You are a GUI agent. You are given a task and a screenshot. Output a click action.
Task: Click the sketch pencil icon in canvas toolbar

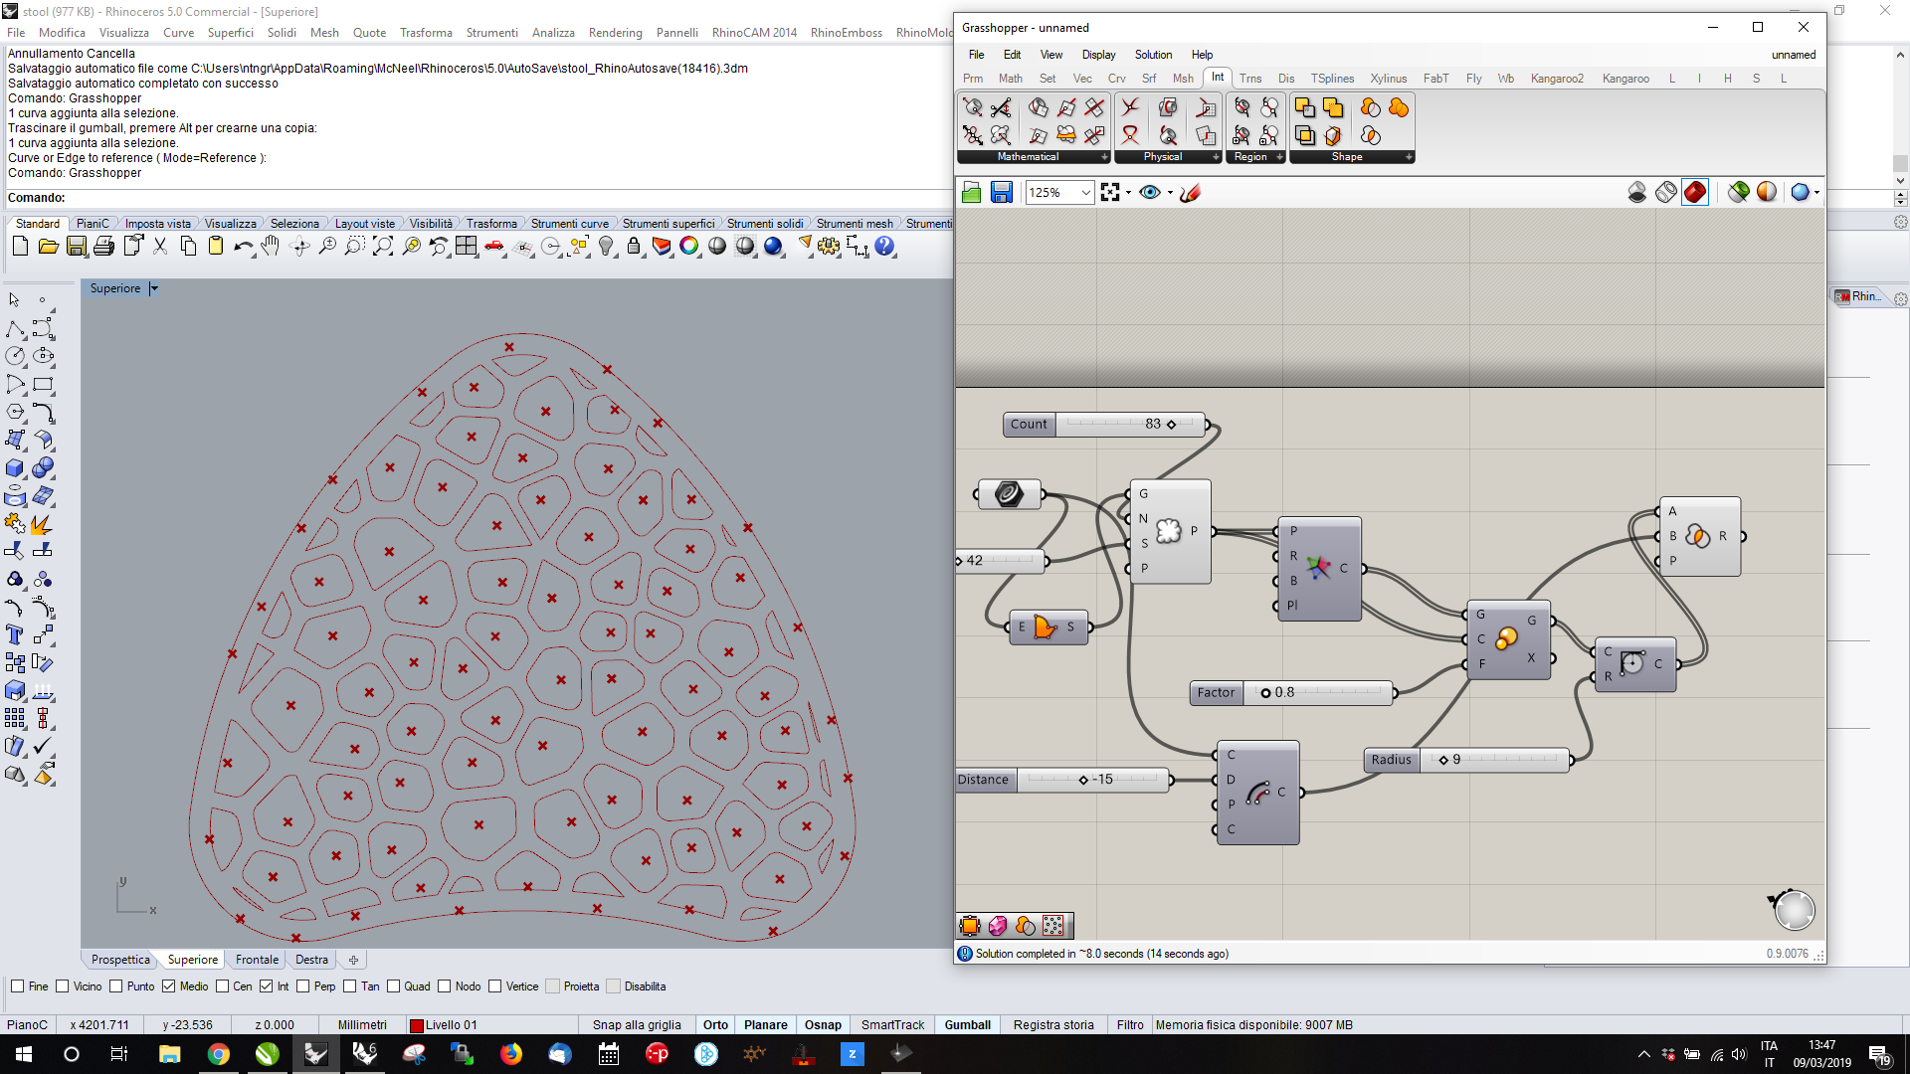(x=1190, y=193)
